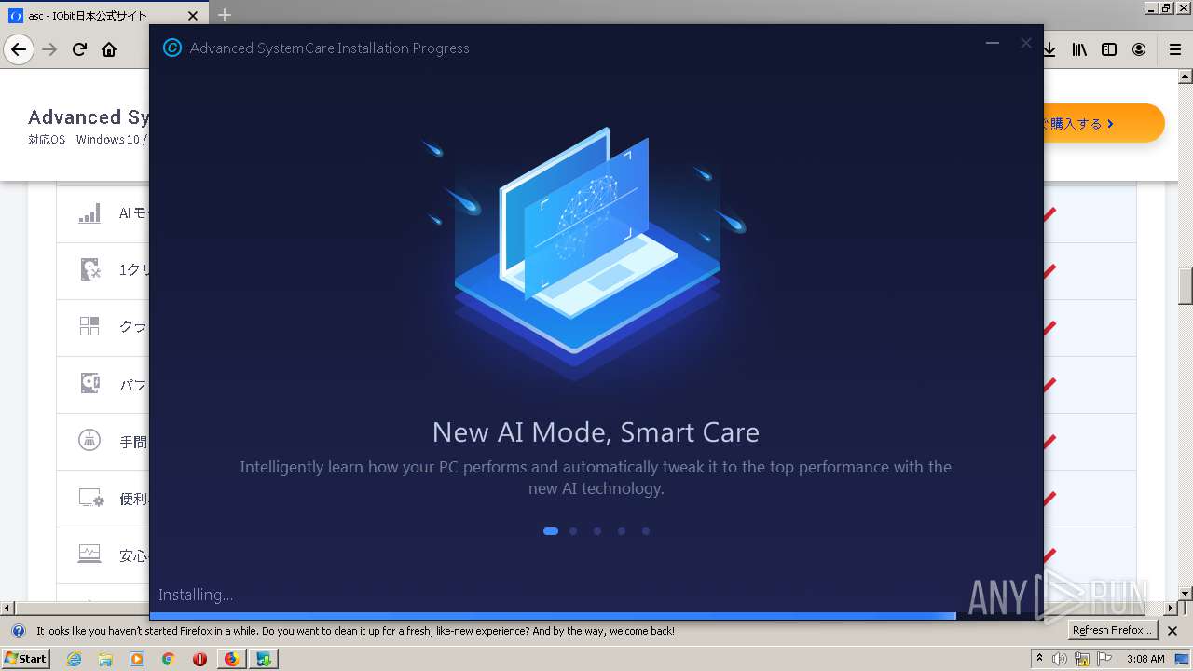Open Firefox downloads arrow icon
The image size is (1193, 671).
[x=1049, y=49]
